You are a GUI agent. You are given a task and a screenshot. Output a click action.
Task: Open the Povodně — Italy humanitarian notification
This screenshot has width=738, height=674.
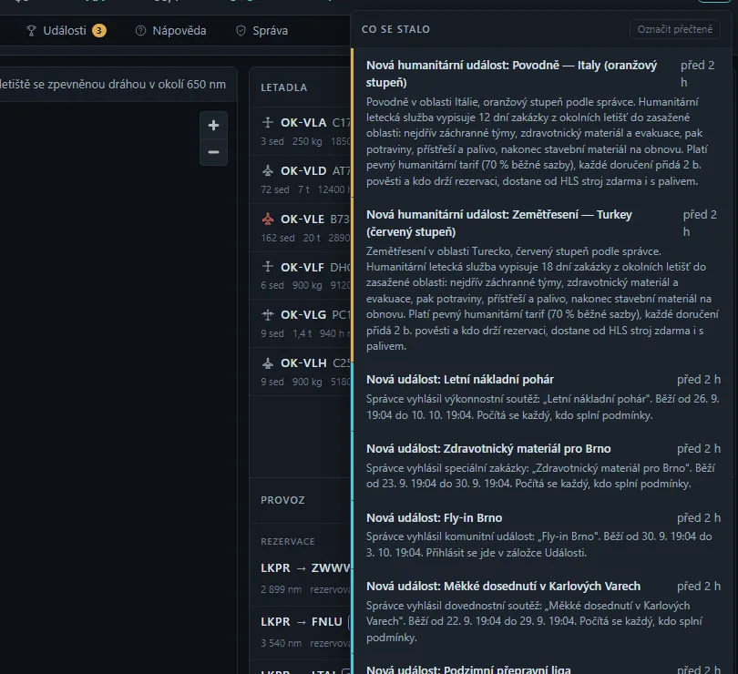point(541,123)
